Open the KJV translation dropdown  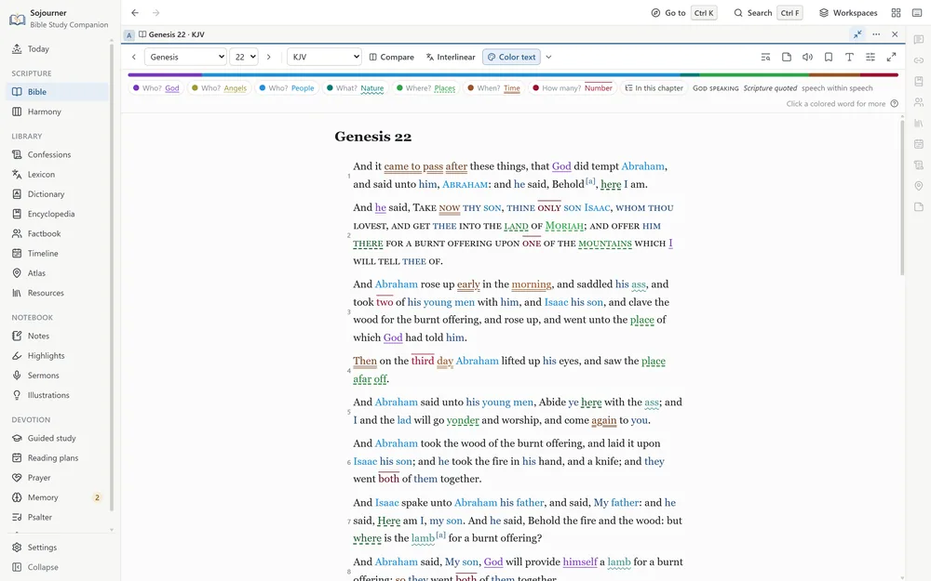[x=324, y=57]
